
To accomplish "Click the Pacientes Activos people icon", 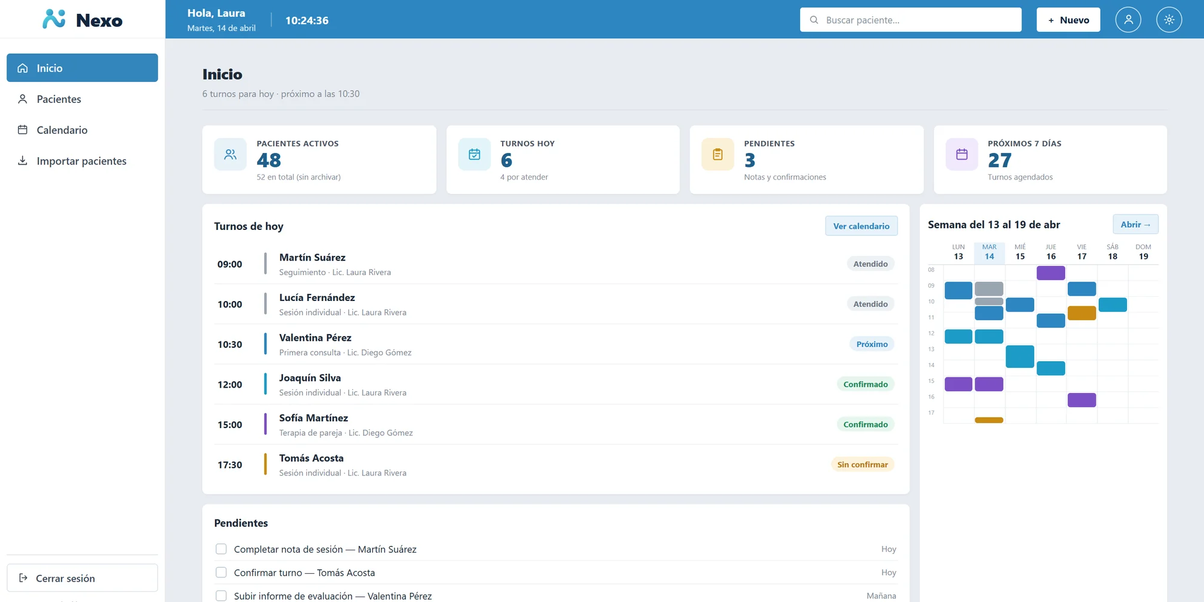I will [231, 155].
